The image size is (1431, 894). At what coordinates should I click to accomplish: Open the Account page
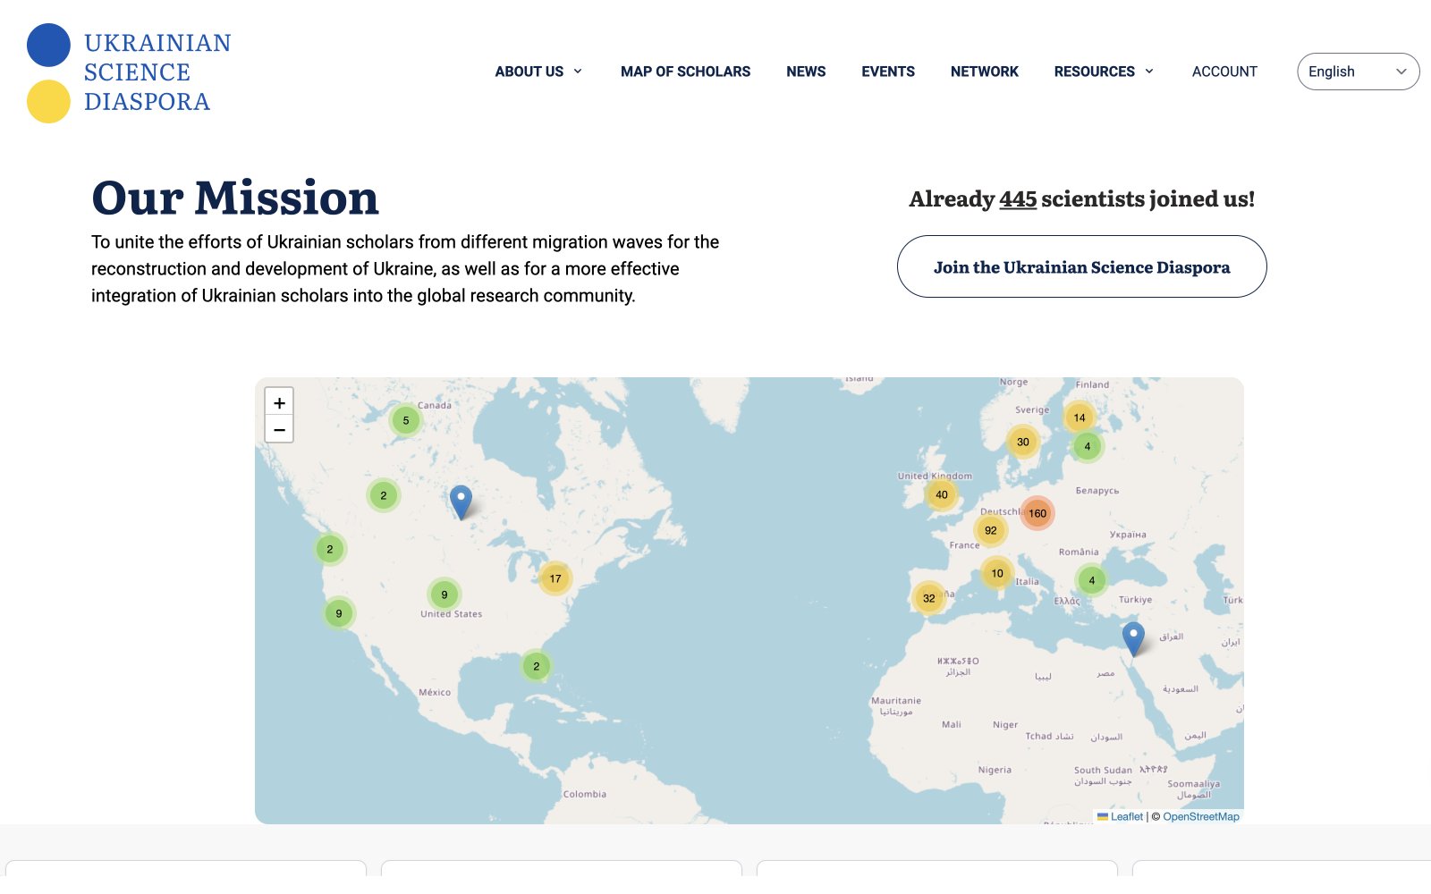[x=1224, y=72]
